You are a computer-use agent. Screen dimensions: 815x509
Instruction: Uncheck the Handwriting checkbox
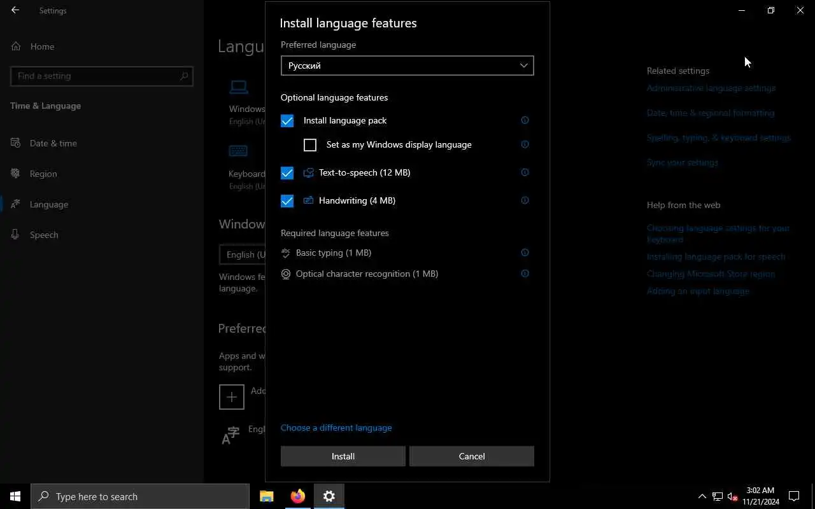287,201
